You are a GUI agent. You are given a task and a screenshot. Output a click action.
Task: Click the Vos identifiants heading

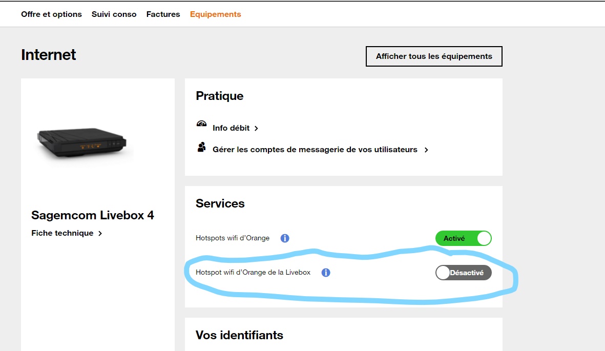pos(239,335)
